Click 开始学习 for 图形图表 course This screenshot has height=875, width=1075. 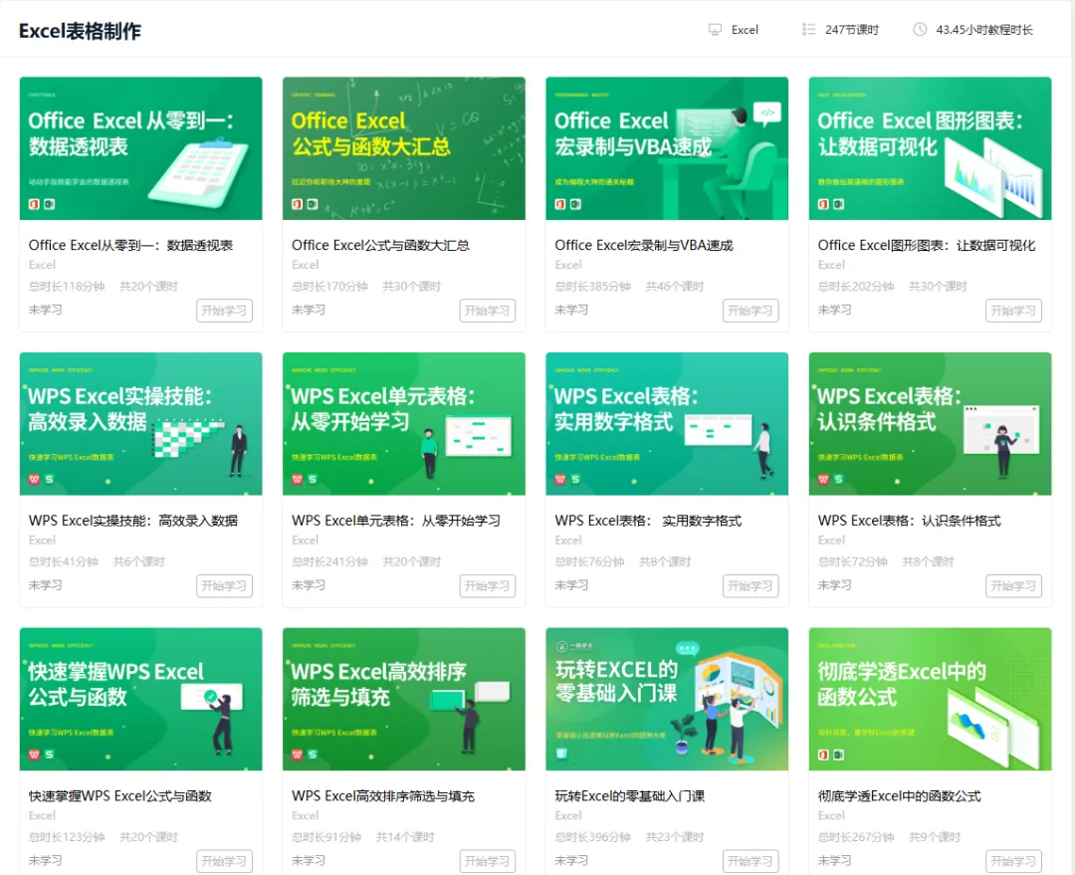pyautogui.click(x=1014, y=311)
